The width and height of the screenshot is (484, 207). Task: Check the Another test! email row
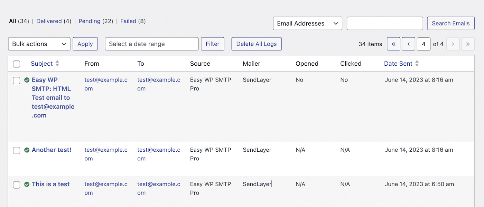click(x=16, y=150)
